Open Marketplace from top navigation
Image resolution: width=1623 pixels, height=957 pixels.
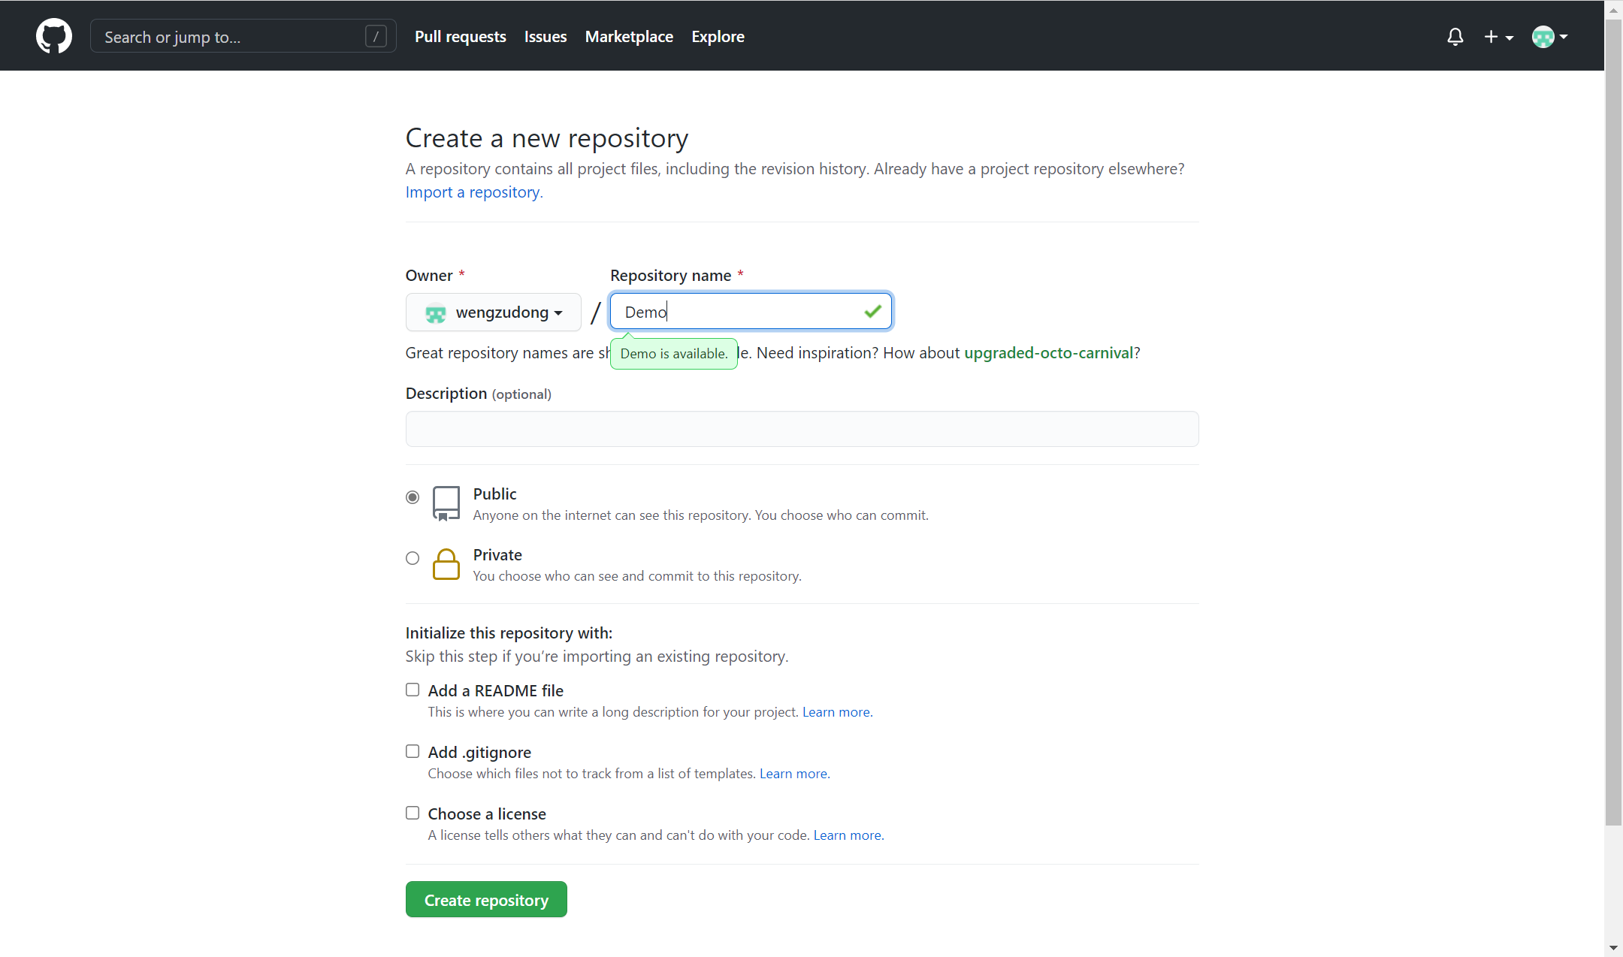click(x=629, y=36)
